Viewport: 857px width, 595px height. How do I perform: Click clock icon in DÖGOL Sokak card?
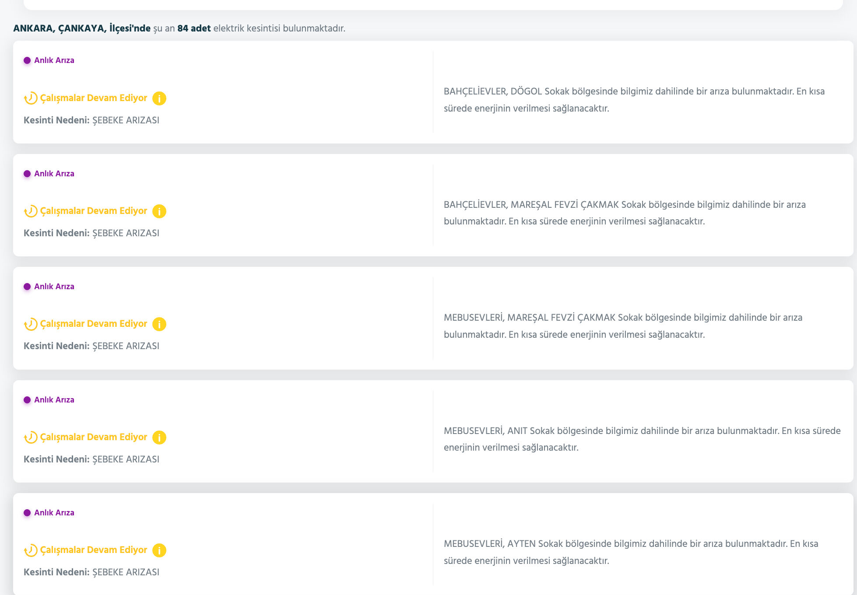click(31, 98)
